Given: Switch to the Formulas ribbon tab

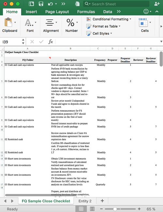Looking at the screenshot, I should click(86, 12).
